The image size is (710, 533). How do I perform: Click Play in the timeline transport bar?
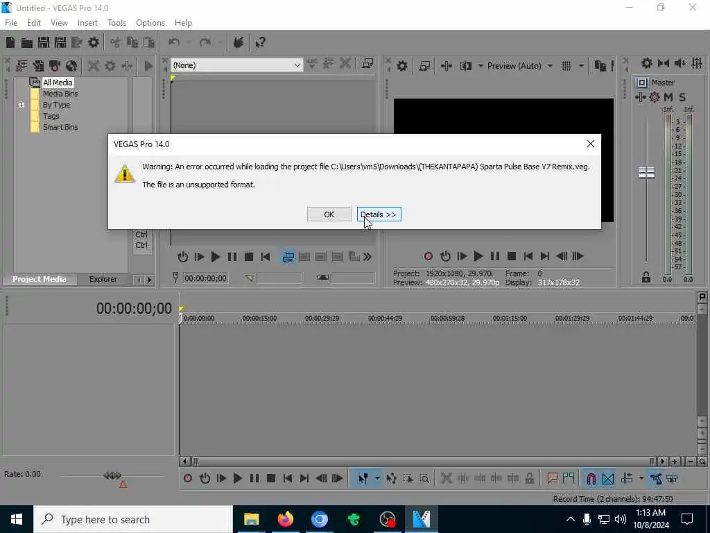[x=237, y=478]
